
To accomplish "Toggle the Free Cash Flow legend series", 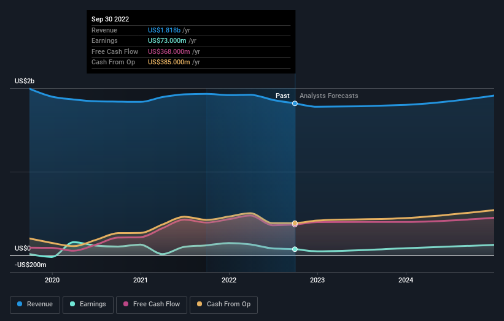I will 152,304.
